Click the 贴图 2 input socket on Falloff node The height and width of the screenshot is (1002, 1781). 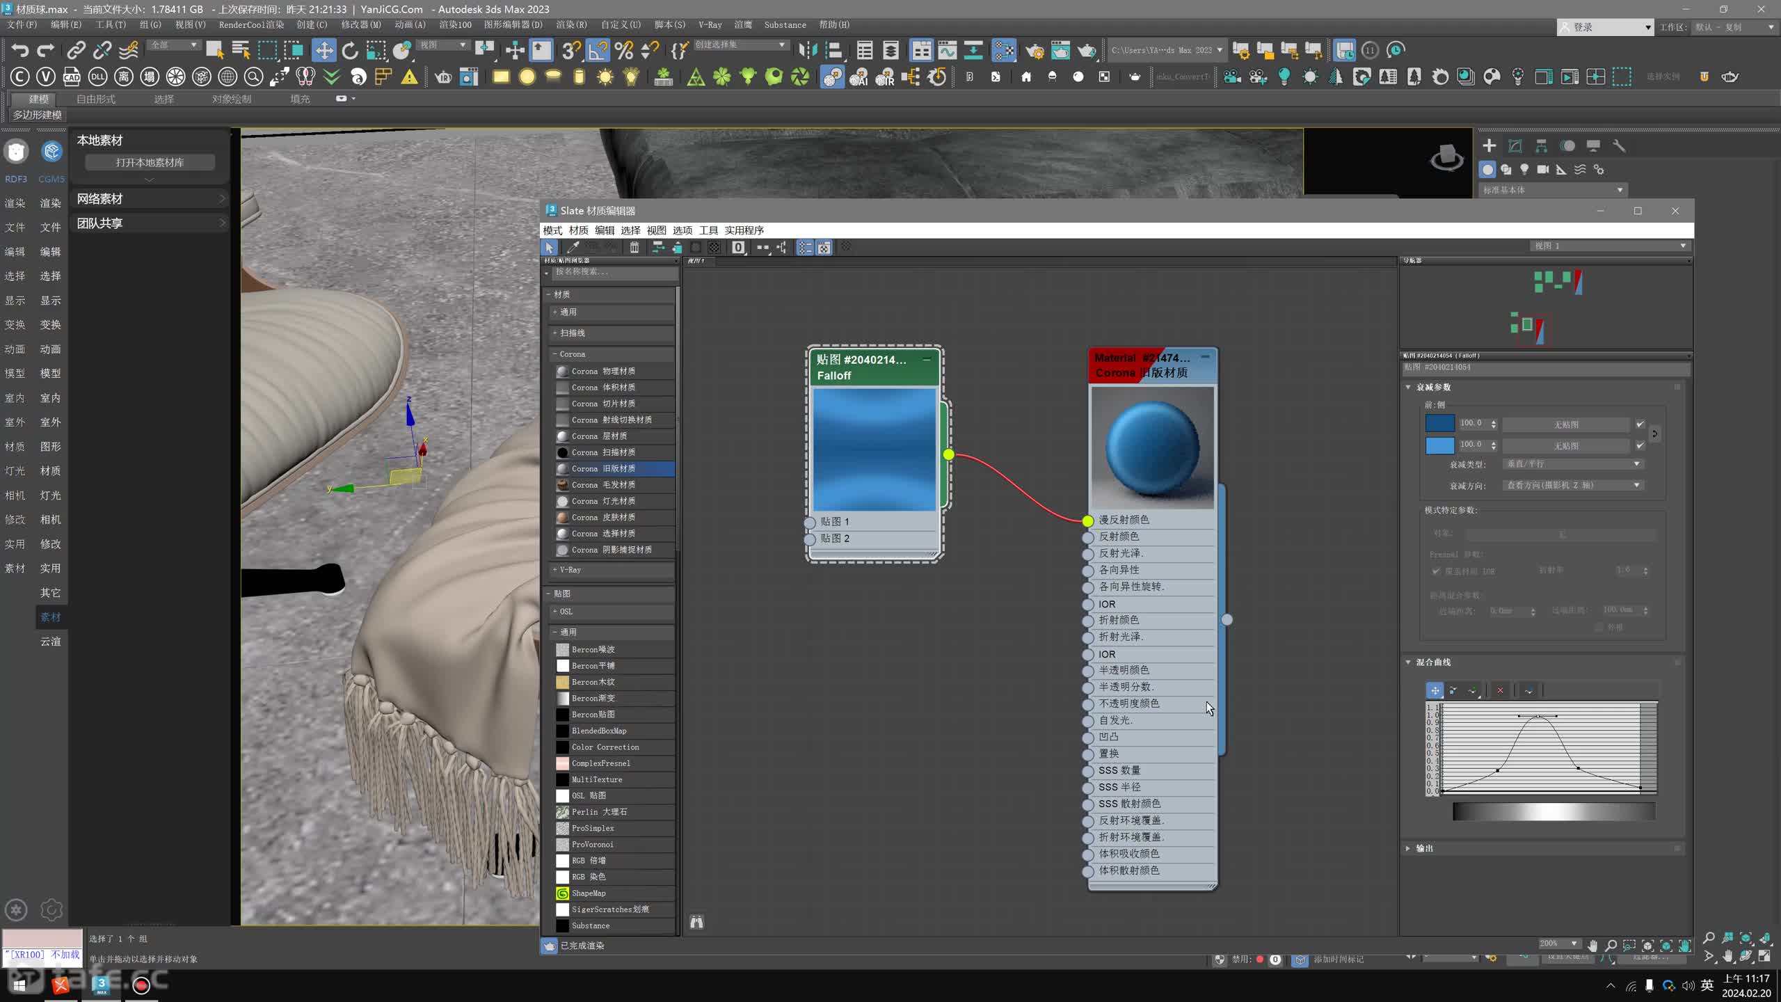(x=810, y=539)
